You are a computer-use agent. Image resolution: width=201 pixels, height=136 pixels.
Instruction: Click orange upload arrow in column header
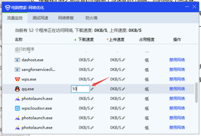(x=108, y=39)
